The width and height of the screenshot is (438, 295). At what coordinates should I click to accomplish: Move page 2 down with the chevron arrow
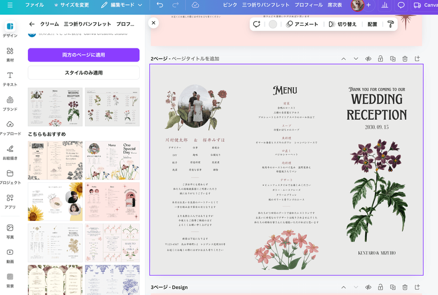(356, 59)
